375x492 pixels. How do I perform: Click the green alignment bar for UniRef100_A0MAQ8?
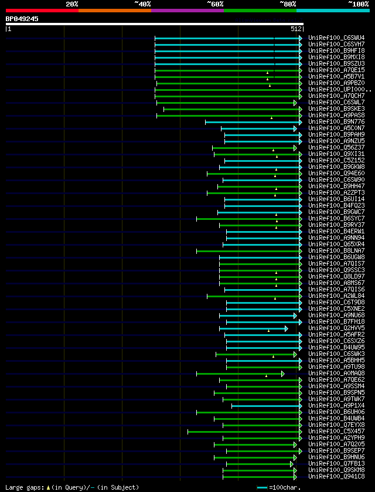[x=240, y=374]
